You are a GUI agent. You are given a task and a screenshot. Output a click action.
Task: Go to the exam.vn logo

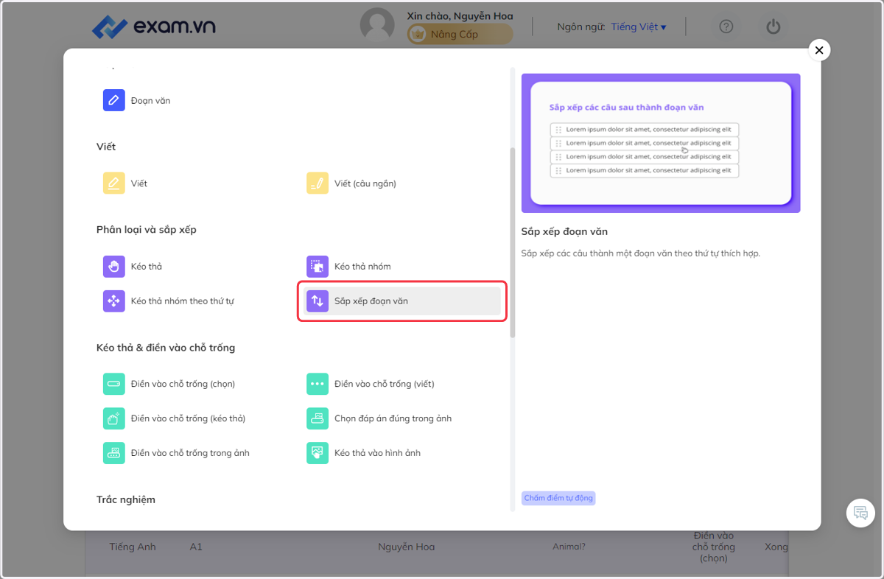pyautogui.click(x=154, y=27)
